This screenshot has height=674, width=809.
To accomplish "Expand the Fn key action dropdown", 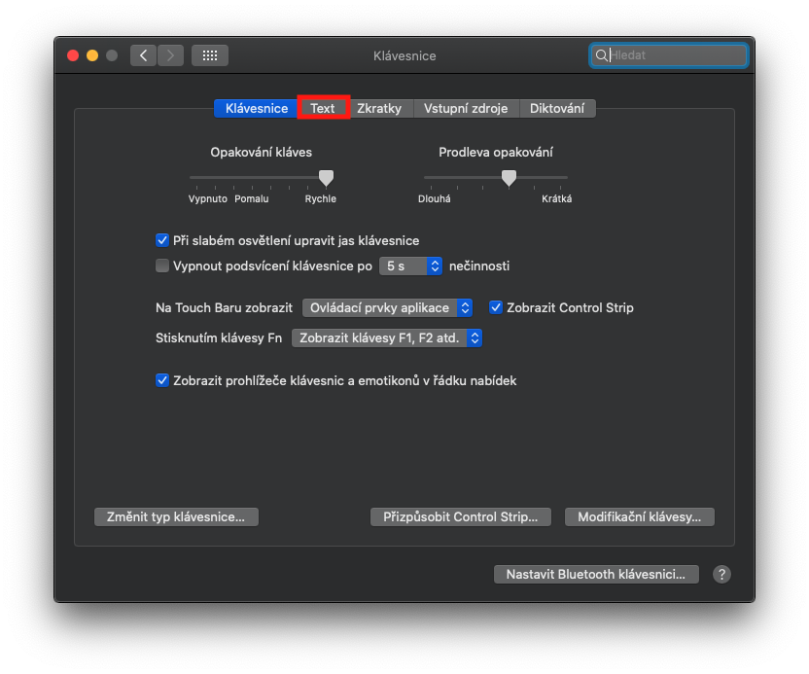I will [x=387, y=338].
